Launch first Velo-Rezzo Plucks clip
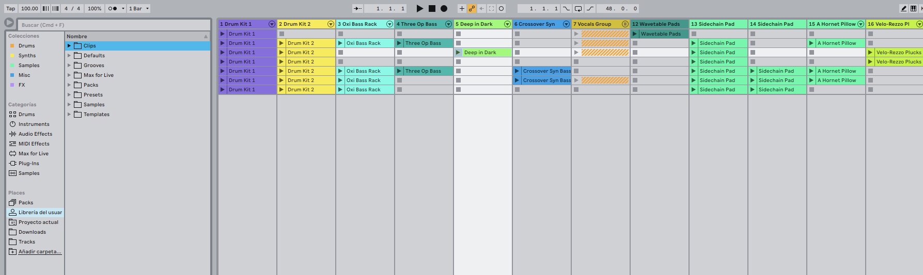 870,53
